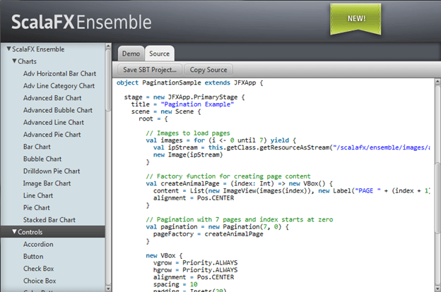Select Advanced Bar Chart item

pos(52,98)
